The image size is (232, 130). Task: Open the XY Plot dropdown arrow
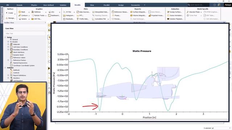(x=74, y=12)
